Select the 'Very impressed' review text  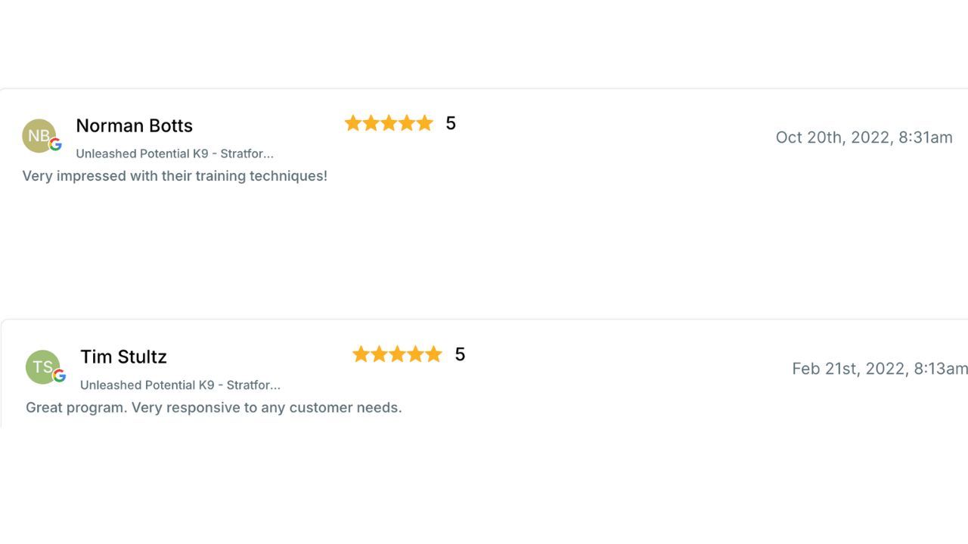[175, 176]
